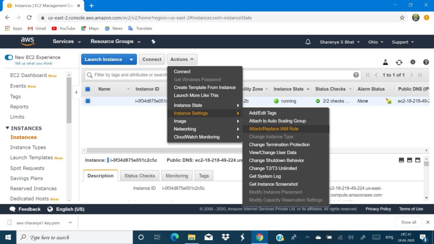Go to the last page of results

[420, 75]
